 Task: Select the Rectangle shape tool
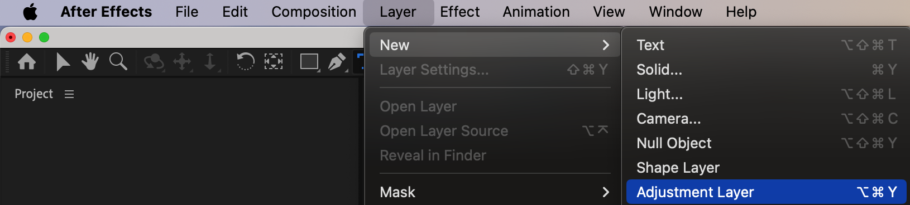310,62
